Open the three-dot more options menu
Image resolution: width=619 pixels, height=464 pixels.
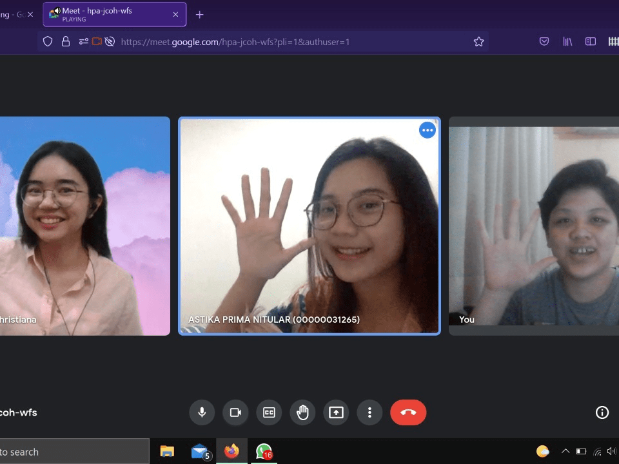pos(369,412)
